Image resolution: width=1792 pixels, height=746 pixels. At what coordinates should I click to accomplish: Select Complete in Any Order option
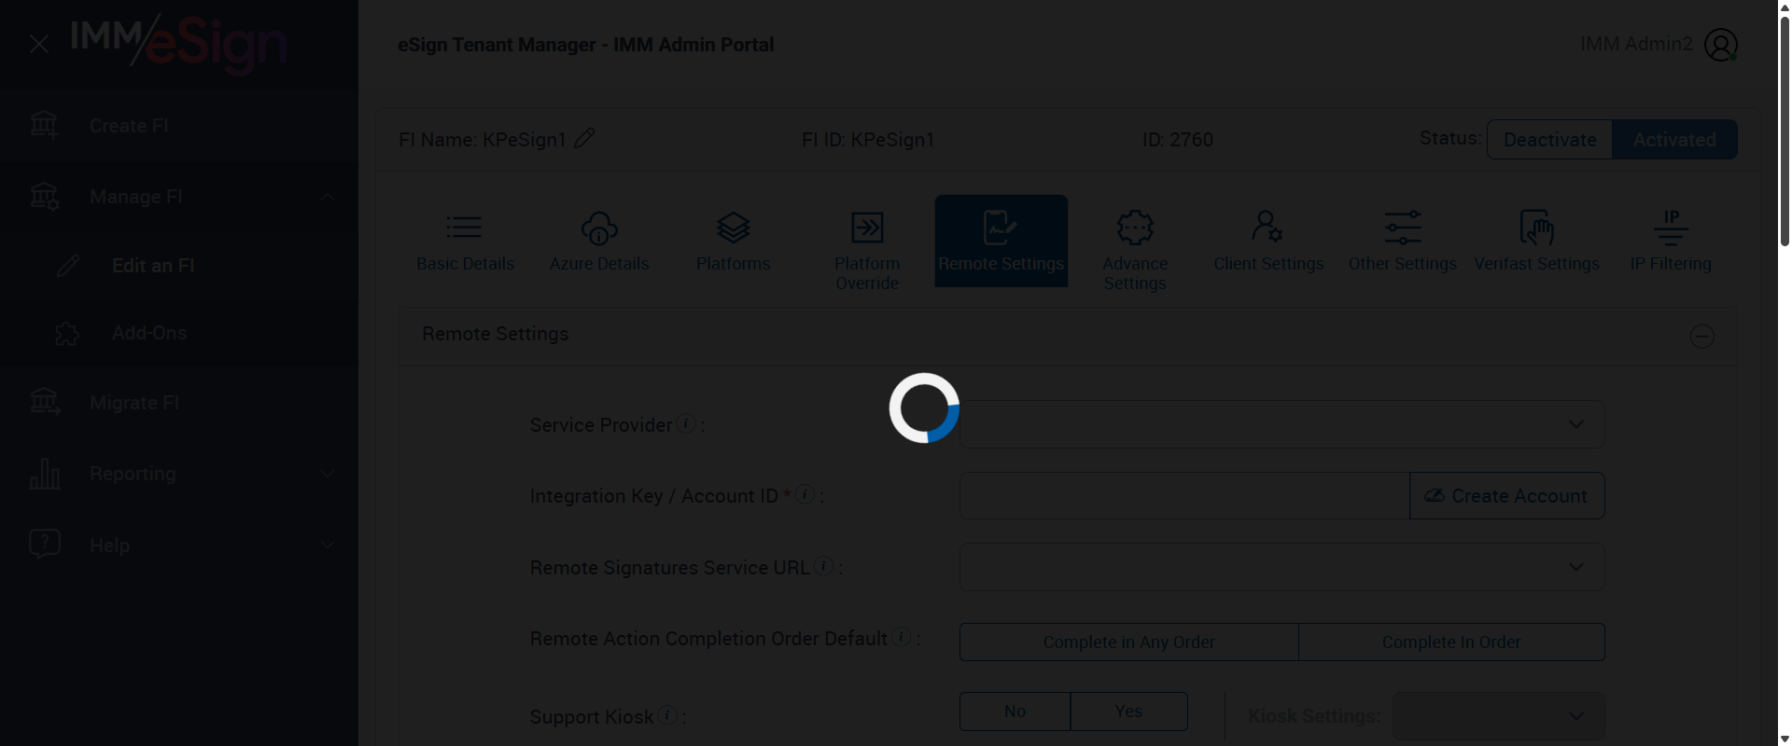point(1128,642)
